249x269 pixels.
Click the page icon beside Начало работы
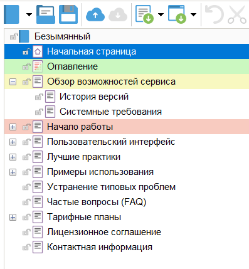38,127
